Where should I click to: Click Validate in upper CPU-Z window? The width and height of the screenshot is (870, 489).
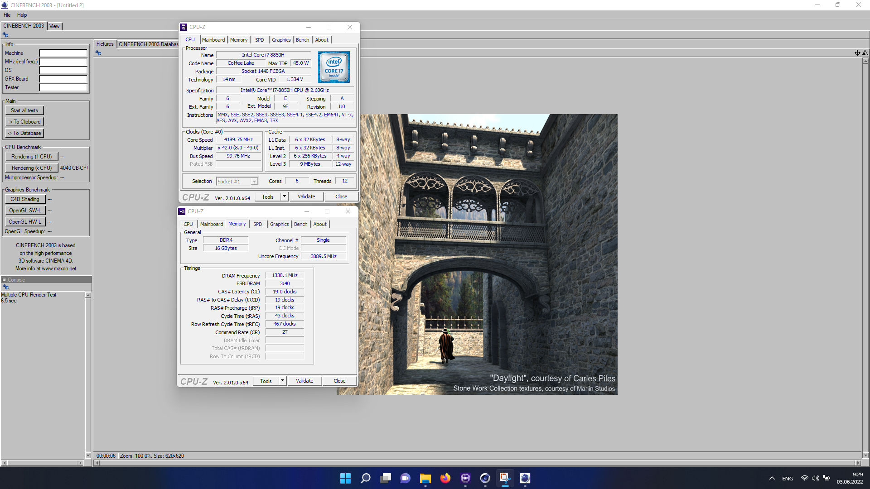pyautogui.click(x=306, y=197)
